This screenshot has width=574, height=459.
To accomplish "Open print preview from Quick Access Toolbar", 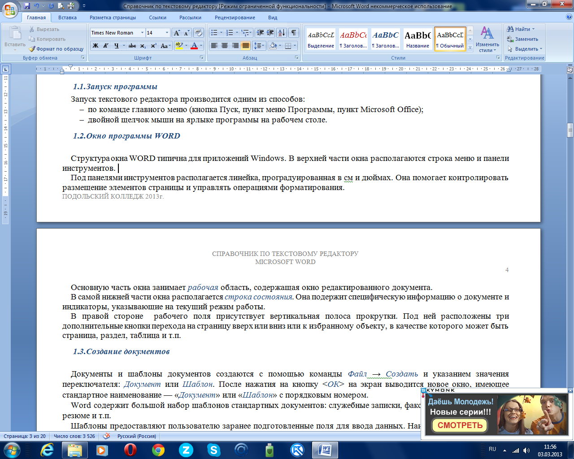I will click(x=61, y=6).
